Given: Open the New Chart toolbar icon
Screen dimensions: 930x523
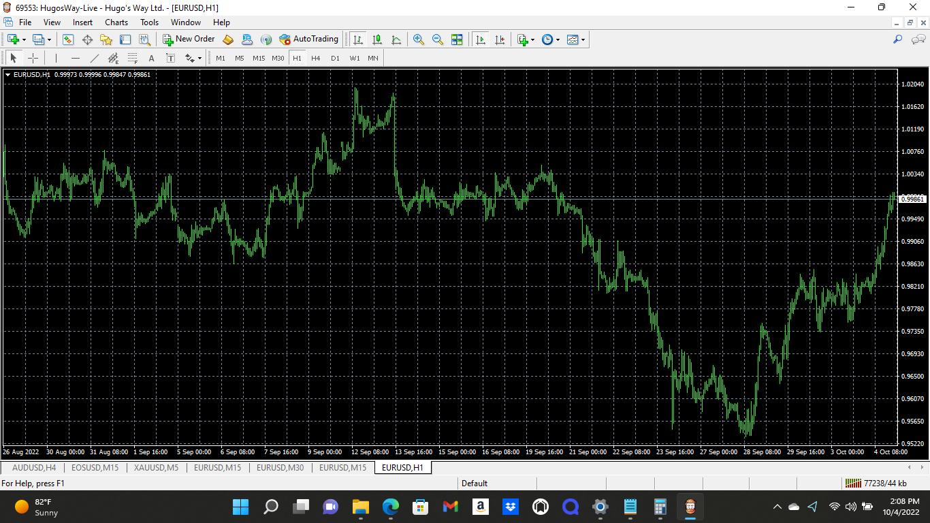Looking at the screenshot, I should coord(13,39).
